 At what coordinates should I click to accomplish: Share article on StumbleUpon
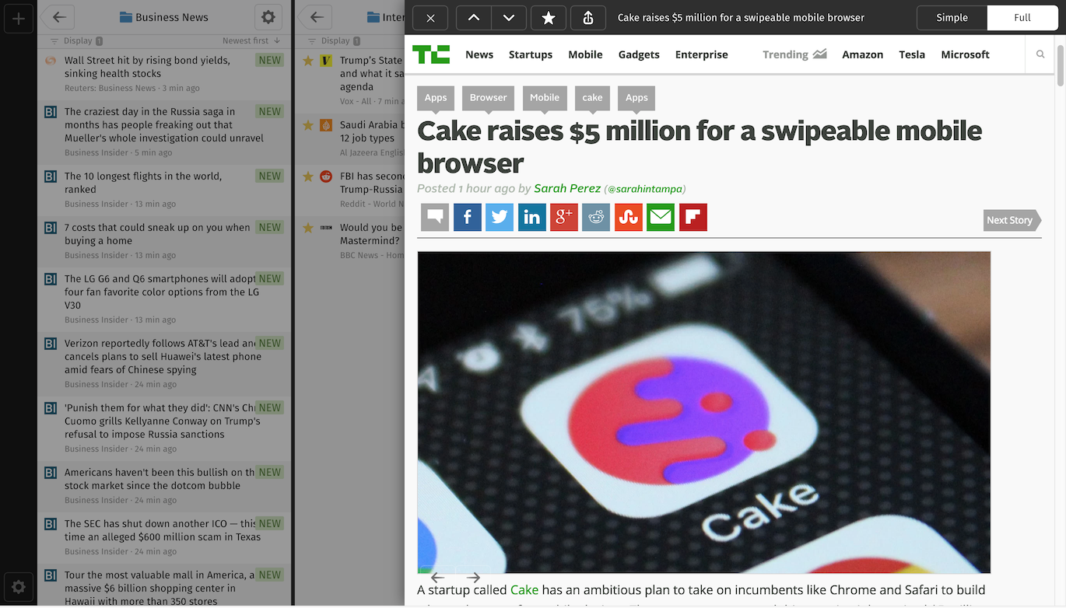pos(629,217)
